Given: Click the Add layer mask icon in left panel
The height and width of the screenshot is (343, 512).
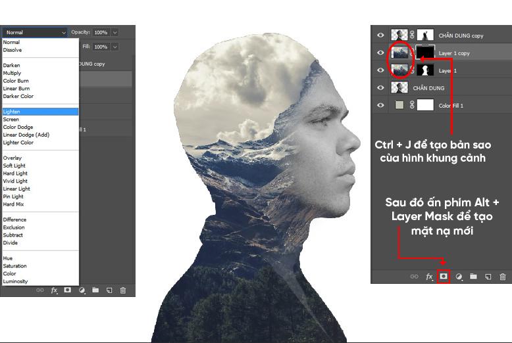Looking at the screenshot, I should tap(68, 290).
